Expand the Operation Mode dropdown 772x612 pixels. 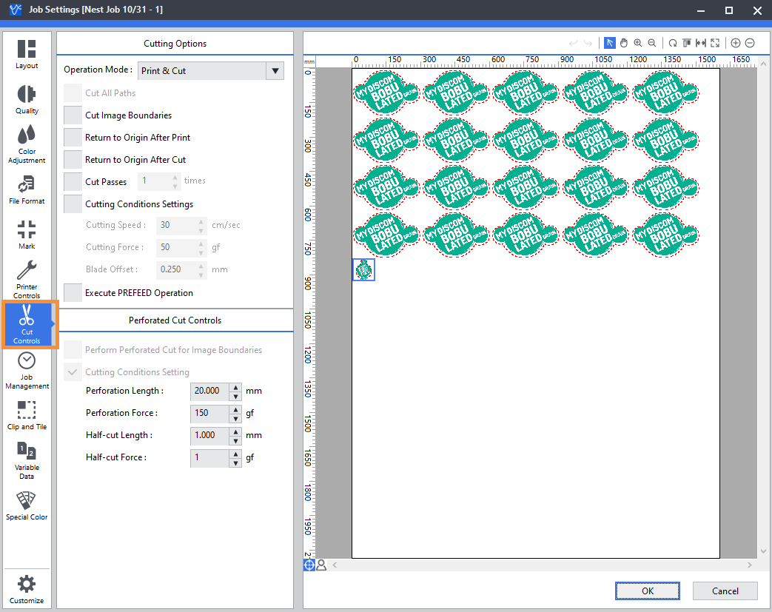coord(275,71)
